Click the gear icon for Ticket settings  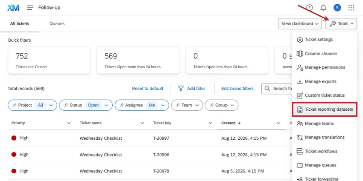[300, 40]
